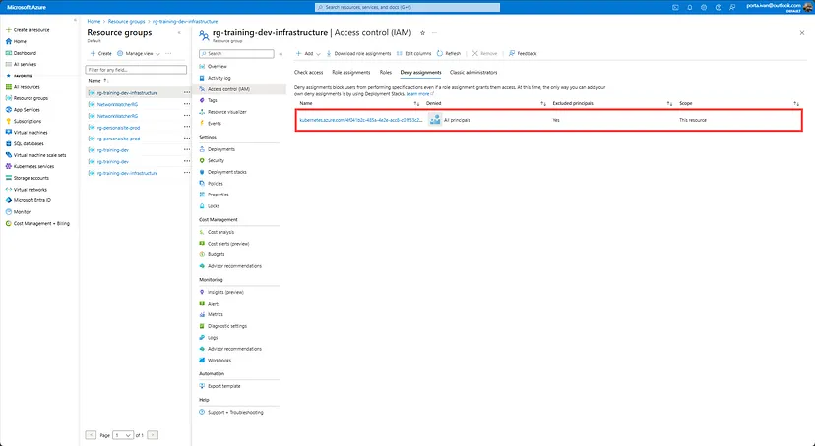
Task: Switch to the Role assignments tab
Action: (x=351, y=73)
